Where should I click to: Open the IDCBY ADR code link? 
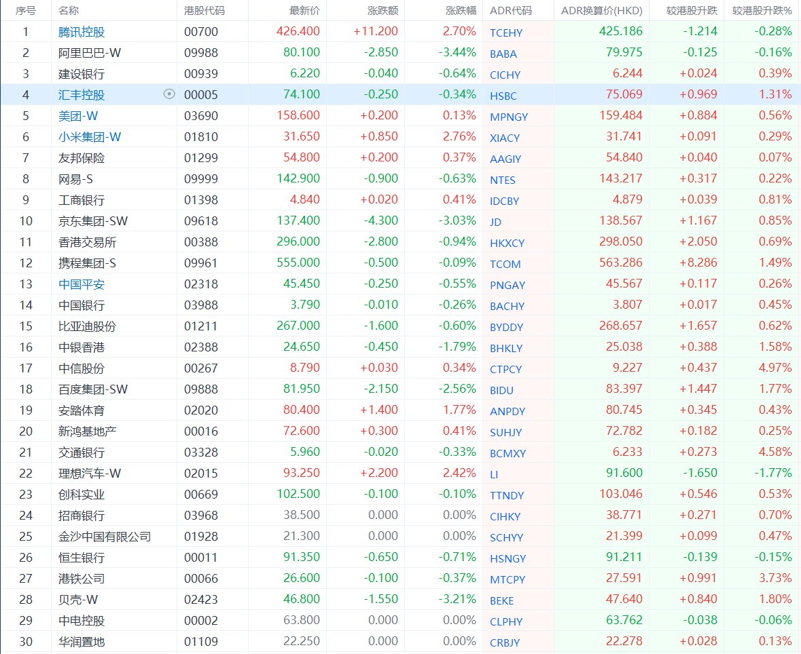click(504, 201)
